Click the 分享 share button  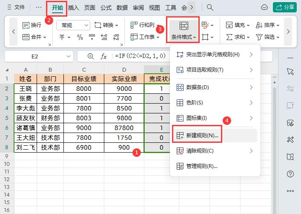point(285,7)
